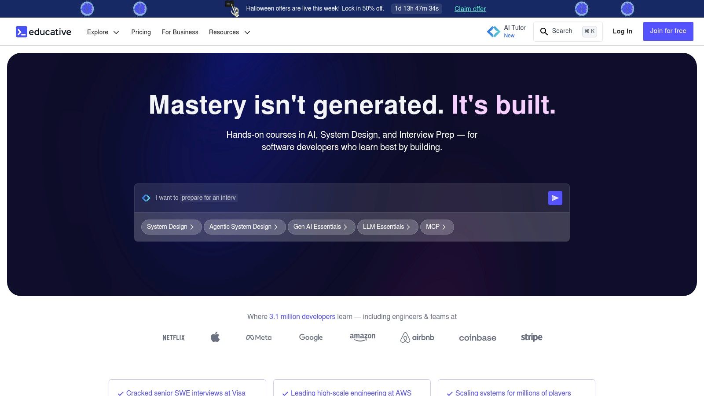Click the Google logo
Viewport: 704px width, 396px height.
311,337
